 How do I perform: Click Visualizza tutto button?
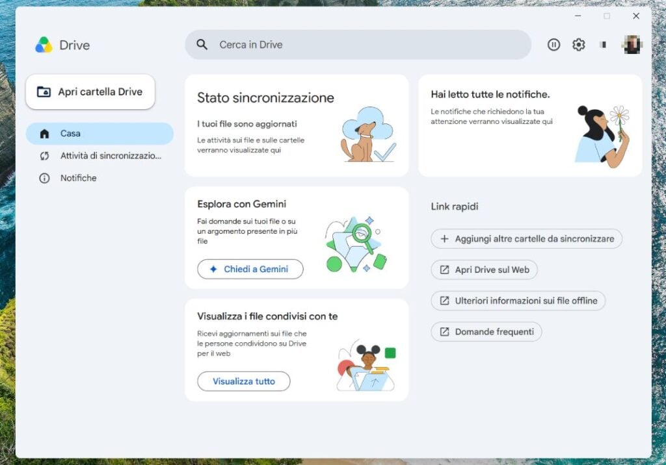244,381
